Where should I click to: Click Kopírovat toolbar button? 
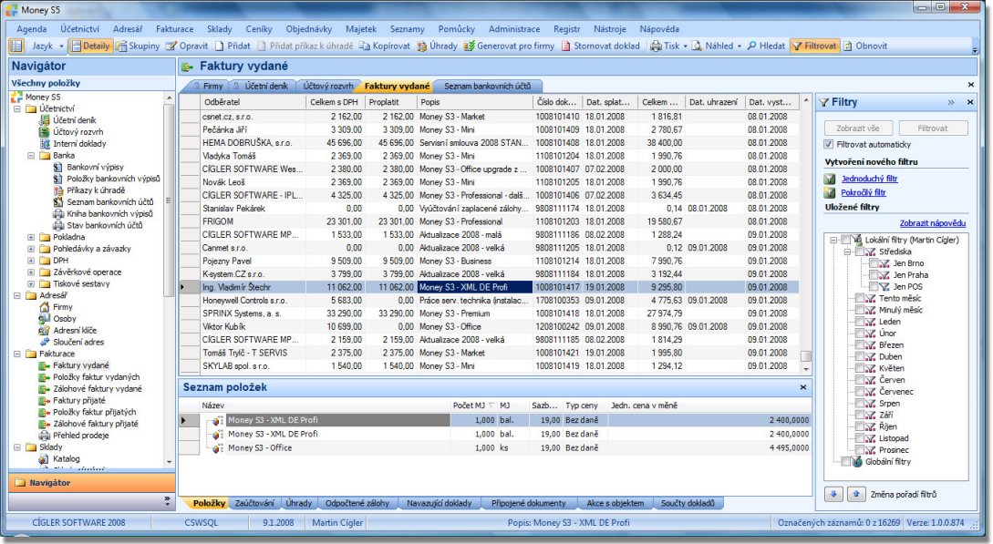click(x=385, y=46)
